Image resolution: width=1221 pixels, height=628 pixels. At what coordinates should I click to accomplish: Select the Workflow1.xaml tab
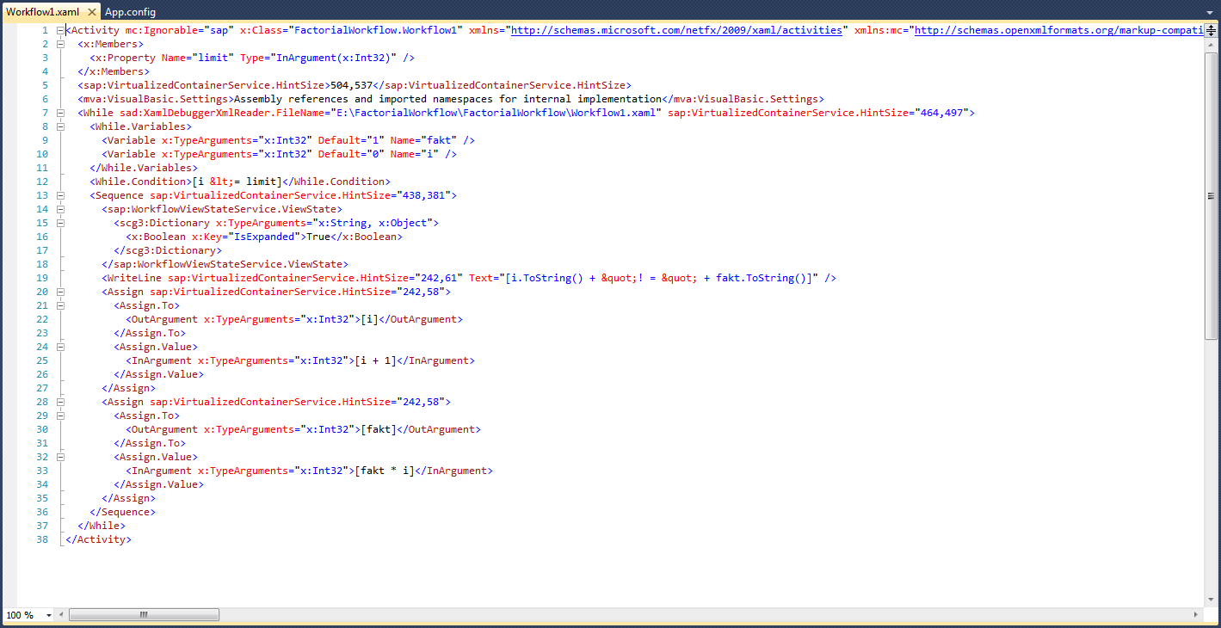pyautogui.click(x=43, y=12)
